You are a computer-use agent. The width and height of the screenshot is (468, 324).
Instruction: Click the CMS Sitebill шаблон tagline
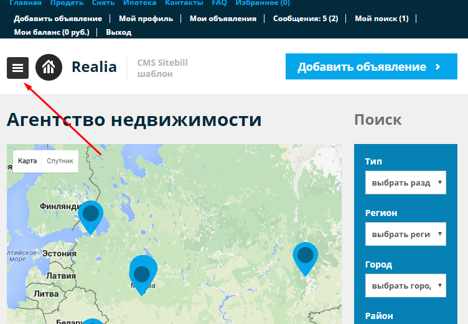coord(162,68)
